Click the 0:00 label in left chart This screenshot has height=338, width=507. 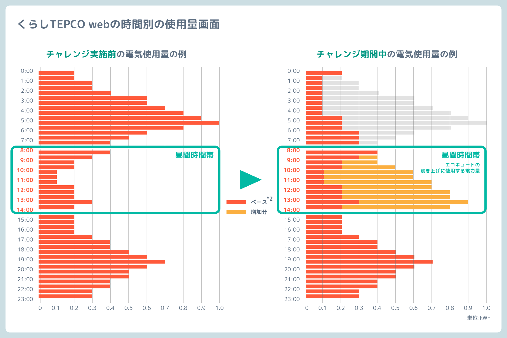[27, 71]
